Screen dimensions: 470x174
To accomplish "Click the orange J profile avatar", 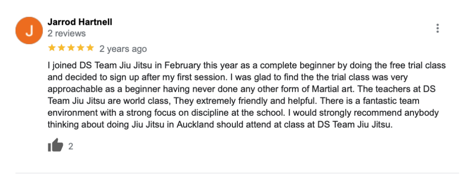I will pos(29,31).
